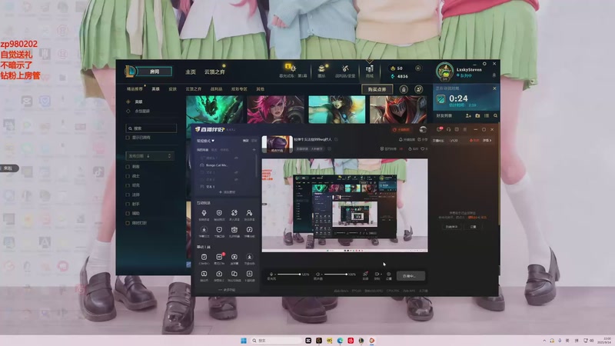This screenshot has height=346, width=615.
Task: Check the 刺客 filter checkbox
Action: tap(128, 167)
